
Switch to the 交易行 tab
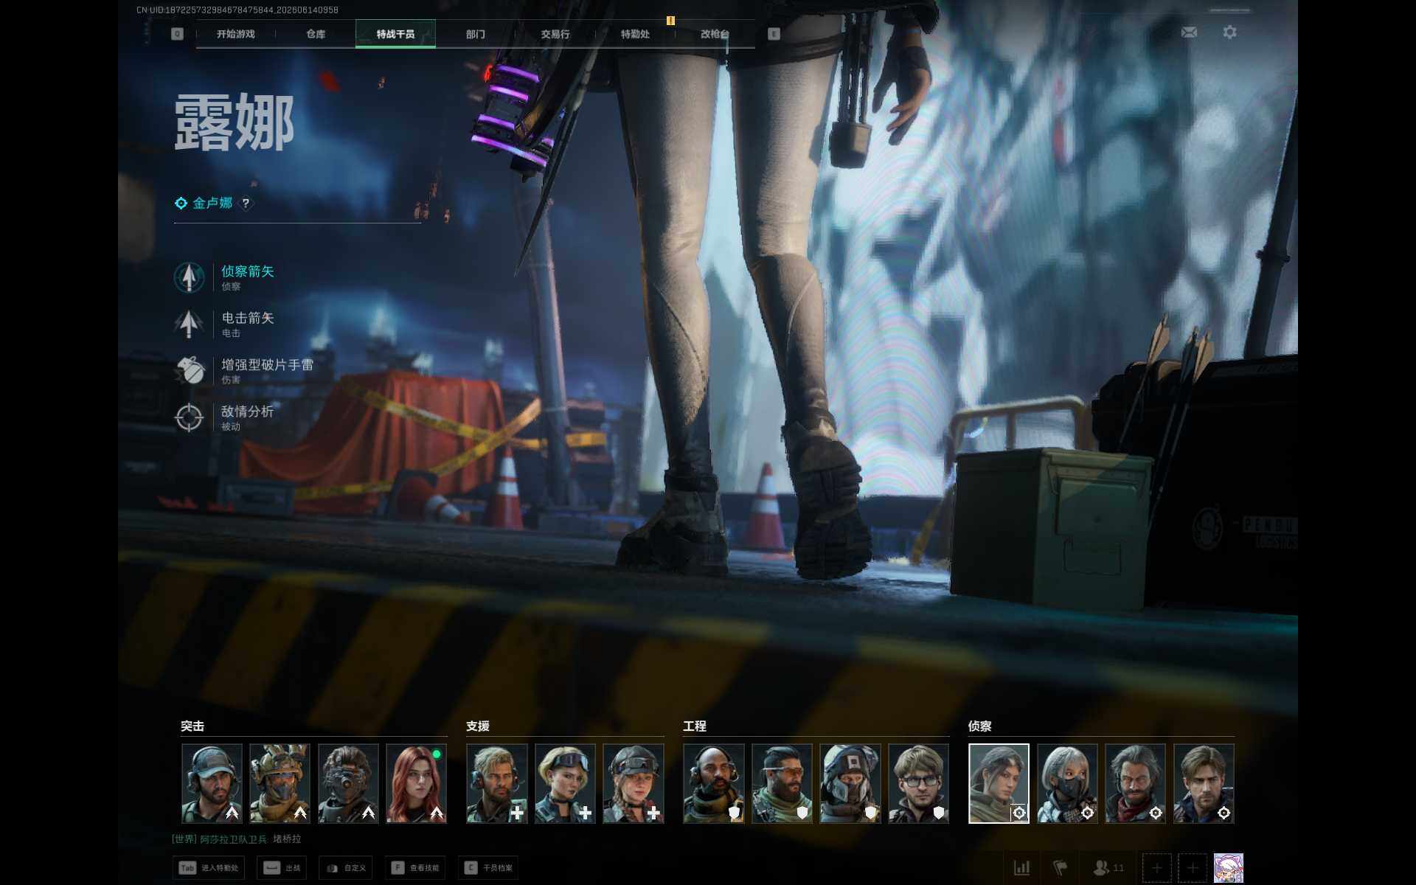[x=555, y=34]
